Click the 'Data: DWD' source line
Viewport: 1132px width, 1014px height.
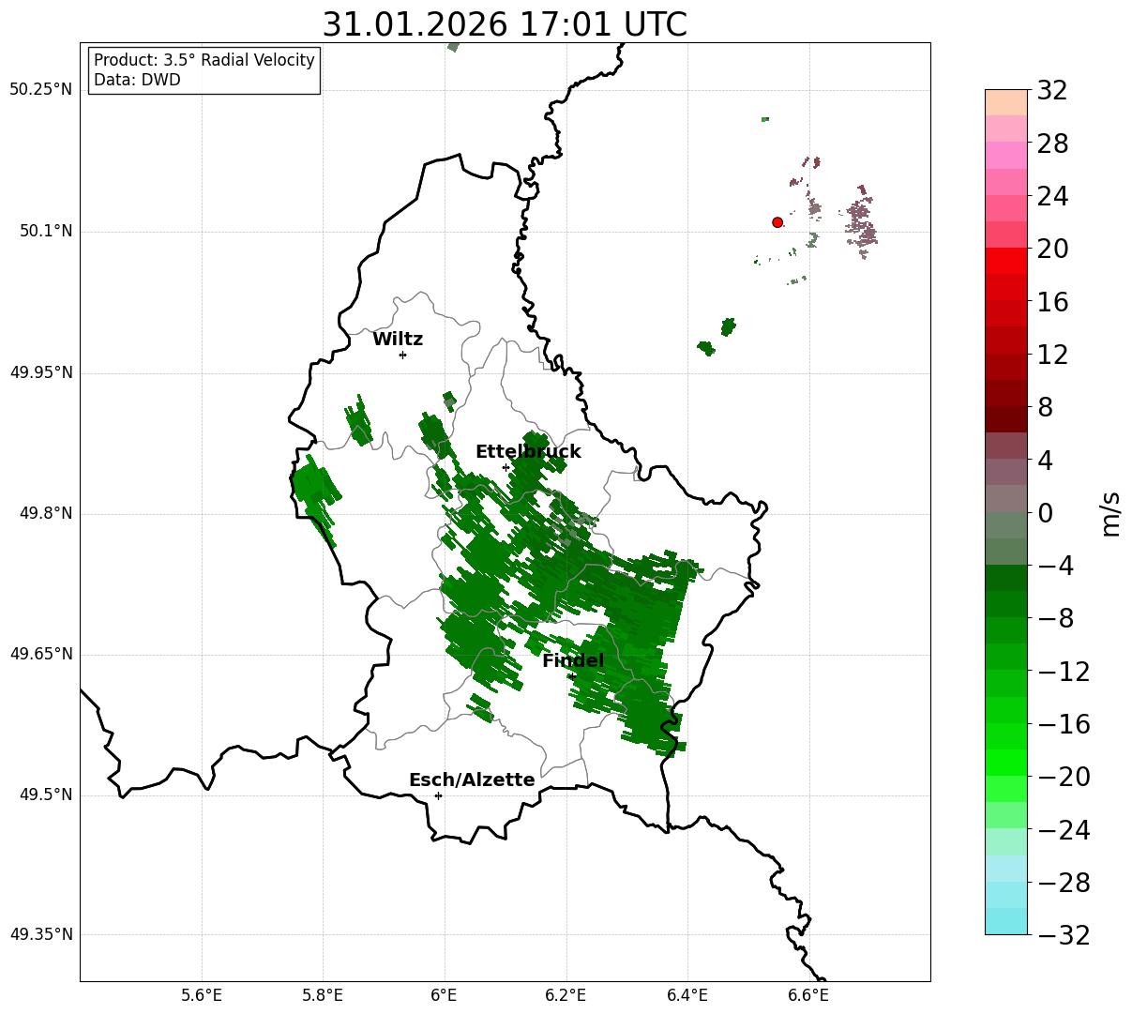coord(137,80)
